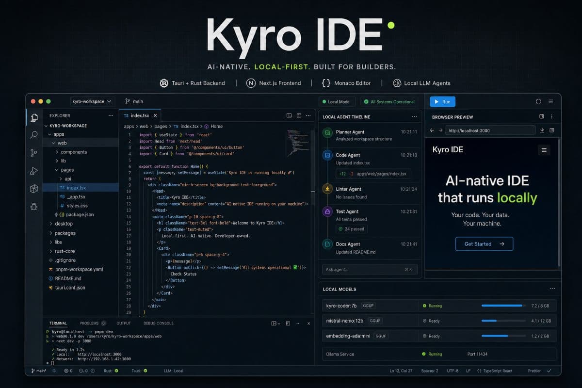Expand the components folder

[57, 152]
